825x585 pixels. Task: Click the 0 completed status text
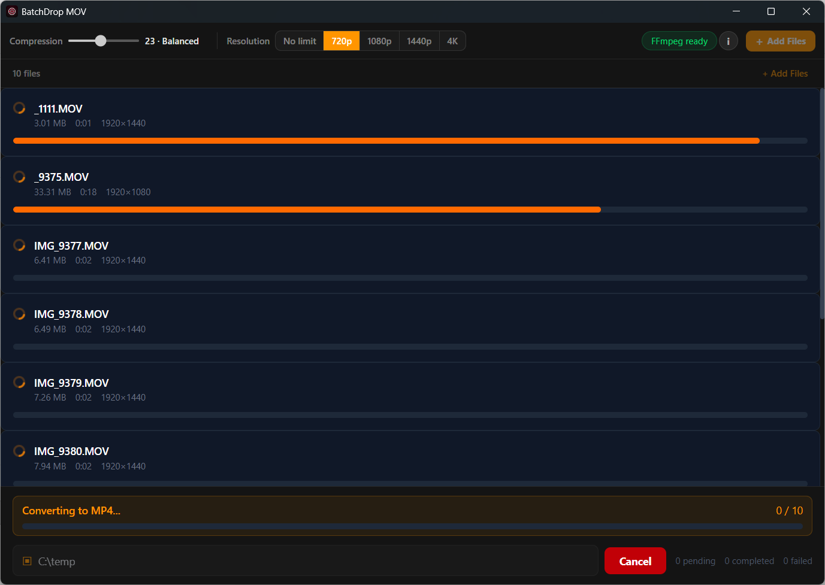(x=750, y=561)
